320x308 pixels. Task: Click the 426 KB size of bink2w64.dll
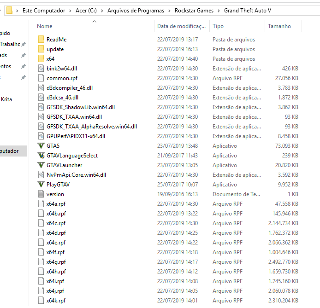click(x=290, y=69)
